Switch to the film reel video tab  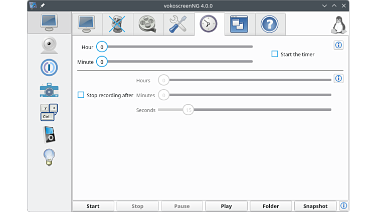148,24
